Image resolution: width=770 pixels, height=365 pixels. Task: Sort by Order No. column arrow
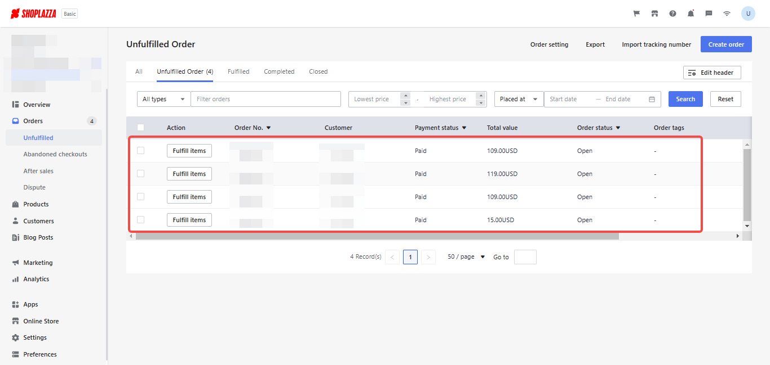coord(268,128)
